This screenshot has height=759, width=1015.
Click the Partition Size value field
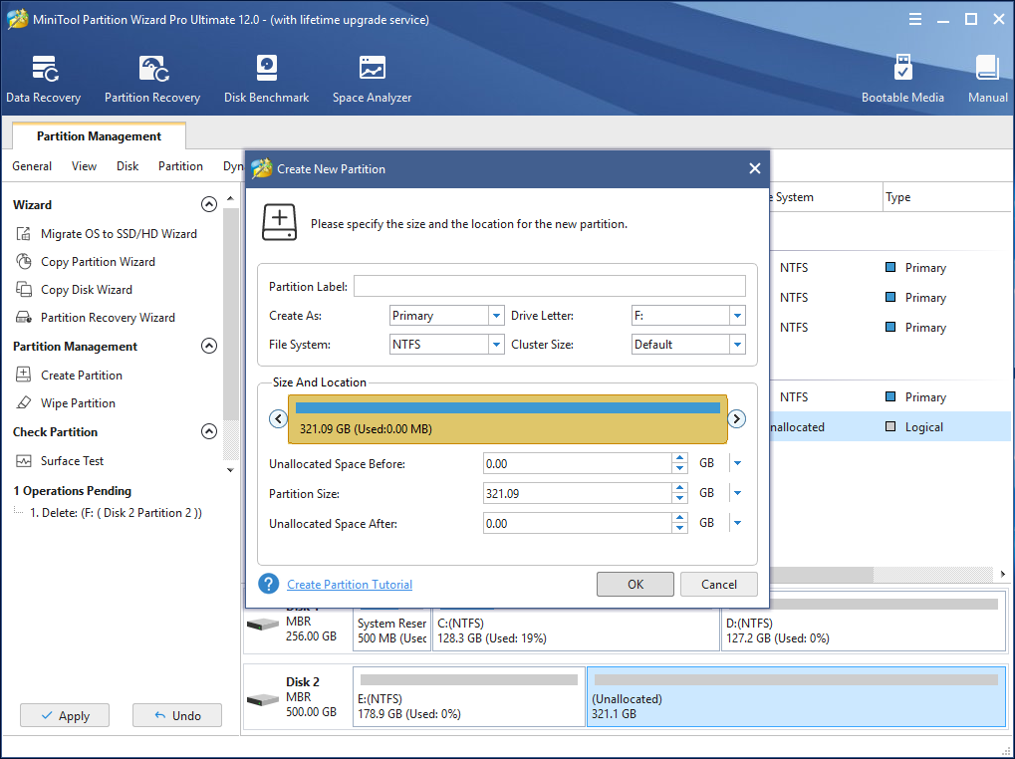pyautogui.click(x=578, y=494)
